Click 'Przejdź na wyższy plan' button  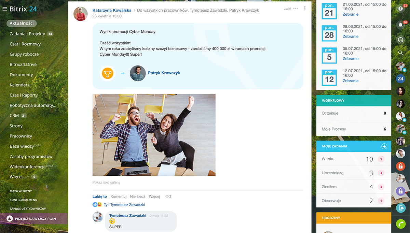click(35, 219)
